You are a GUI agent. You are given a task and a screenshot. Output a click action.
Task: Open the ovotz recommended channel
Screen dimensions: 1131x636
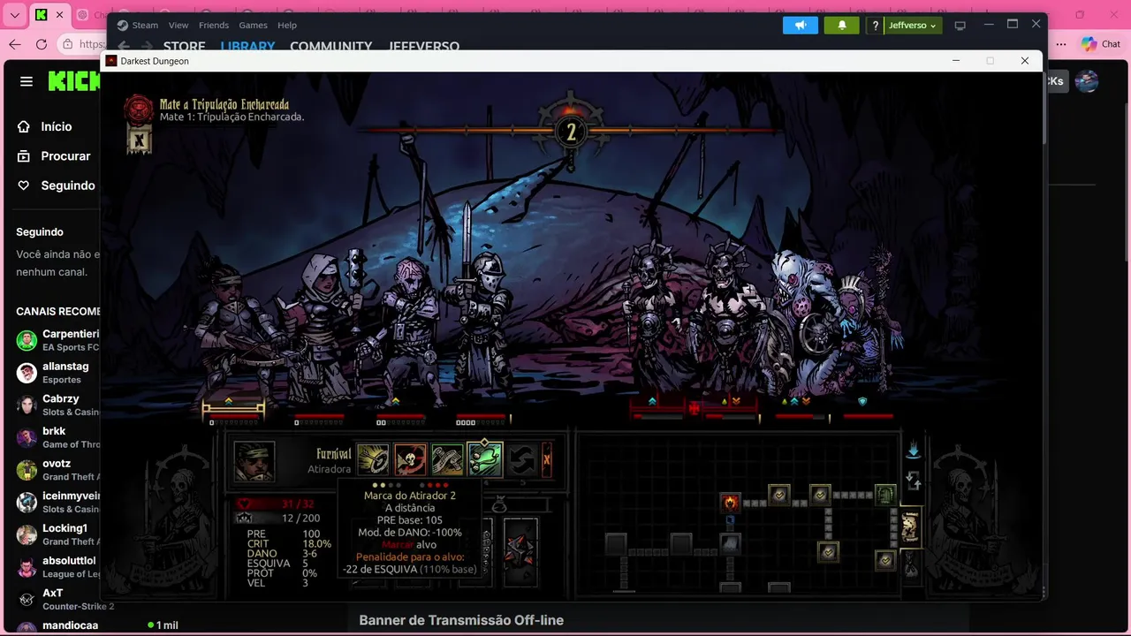[57, 470]
